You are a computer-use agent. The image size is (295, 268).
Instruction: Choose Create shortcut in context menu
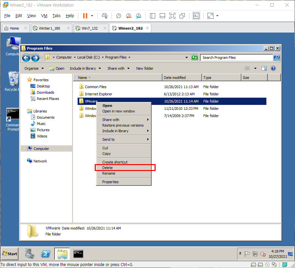pos(124,162)
